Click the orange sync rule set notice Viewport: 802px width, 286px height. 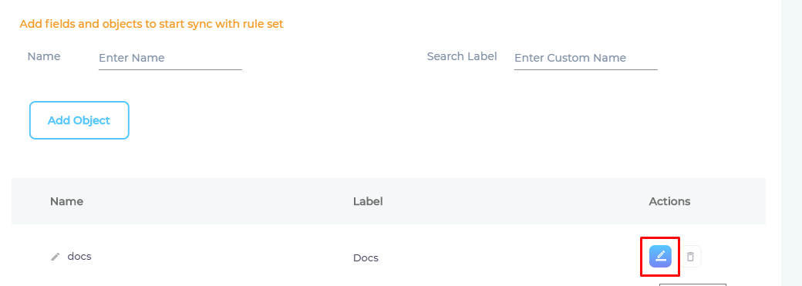point(151,24)
